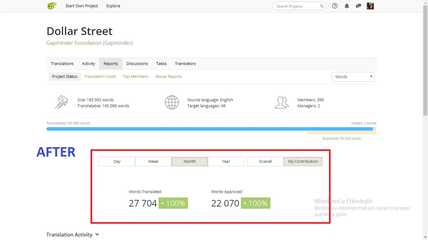
Task: Select Project Status sub-tab
Action: (x=65, y=76)
